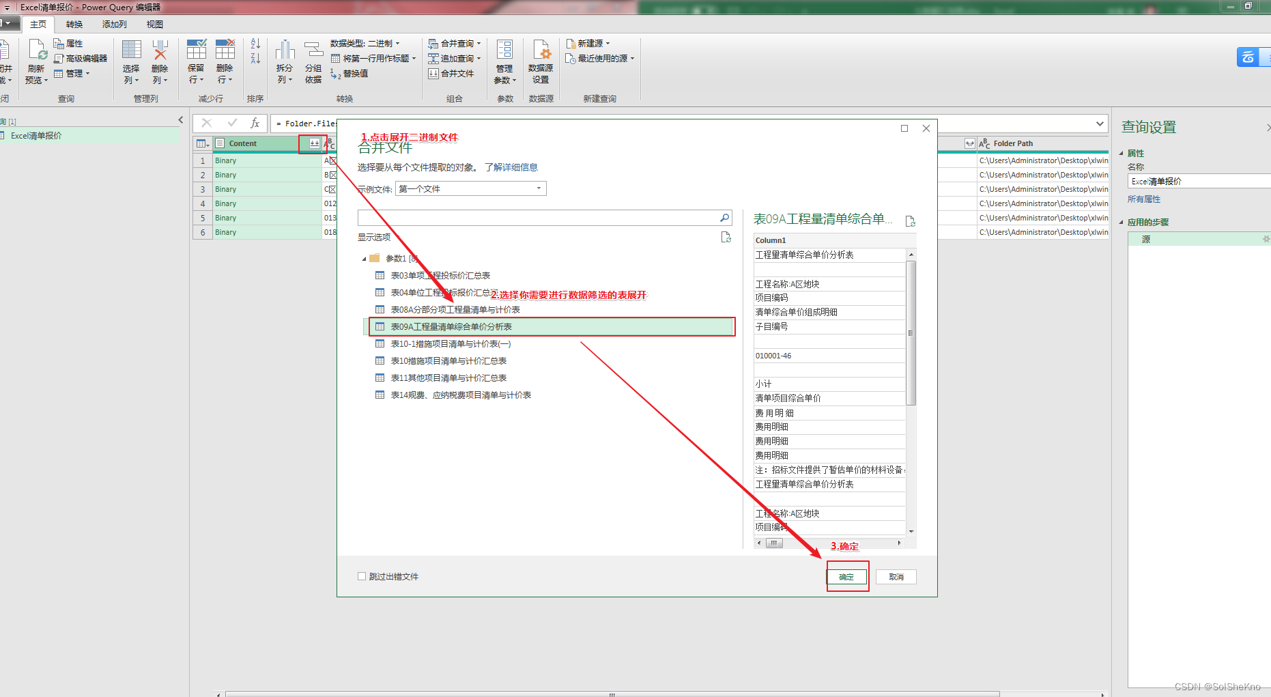
Task: Open the 追加查询 dropdown
Action: (x=455, y=59)
